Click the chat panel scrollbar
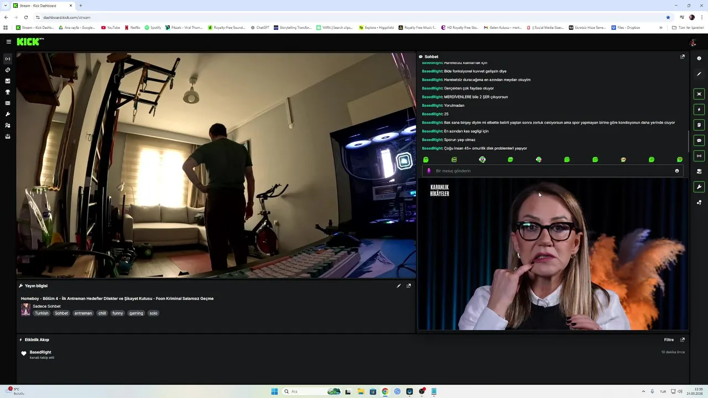Viewport: 708px width, 398px height. [x=688, y=140]
